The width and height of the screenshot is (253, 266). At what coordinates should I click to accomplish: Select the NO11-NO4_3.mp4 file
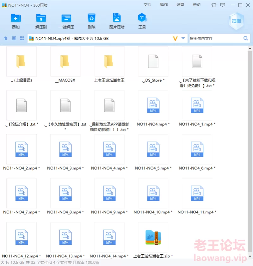[x=65, y=152]
